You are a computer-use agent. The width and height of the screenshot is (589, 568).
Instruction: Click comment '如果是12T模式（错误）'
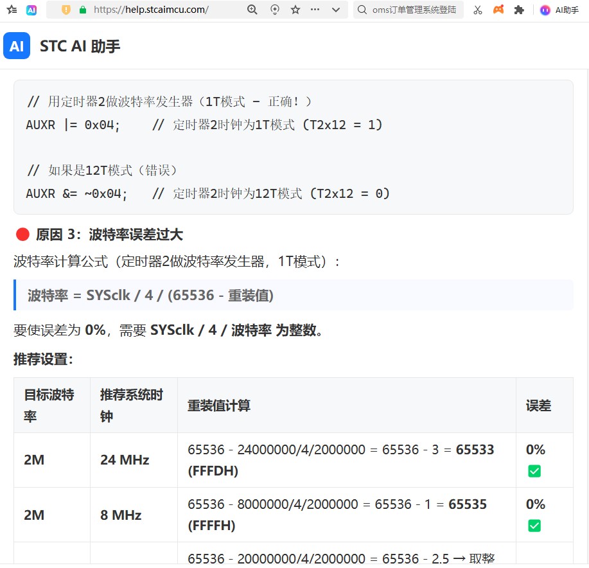pyautogui.click(x=102, y=170)
